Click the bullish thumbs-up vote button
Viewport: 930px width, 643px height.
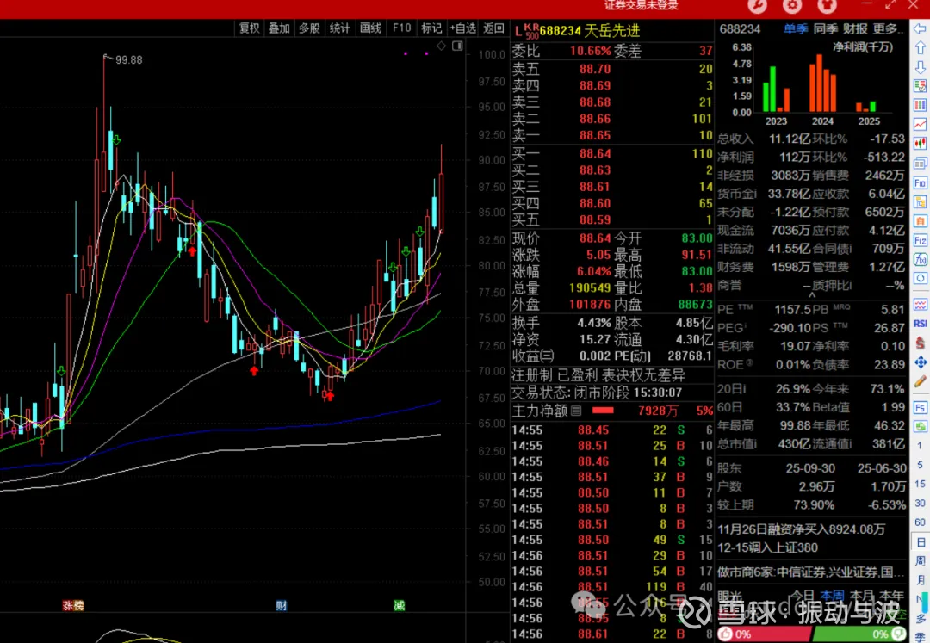[725, 634]
